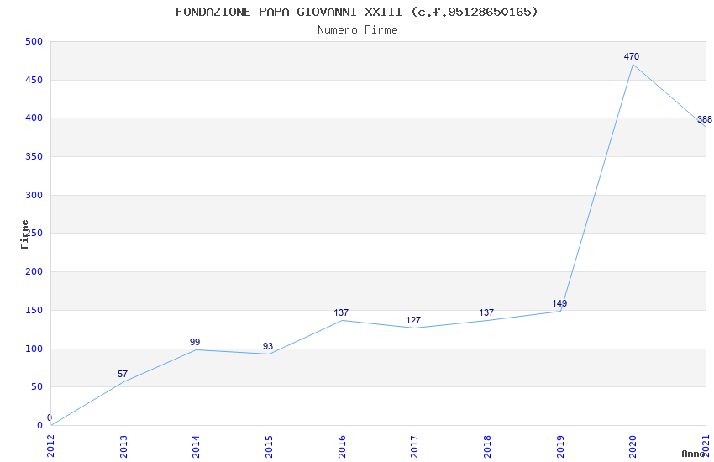
Task: Click the x-axis year 2018
Action: pyautogui.click(x=487, y=446)
